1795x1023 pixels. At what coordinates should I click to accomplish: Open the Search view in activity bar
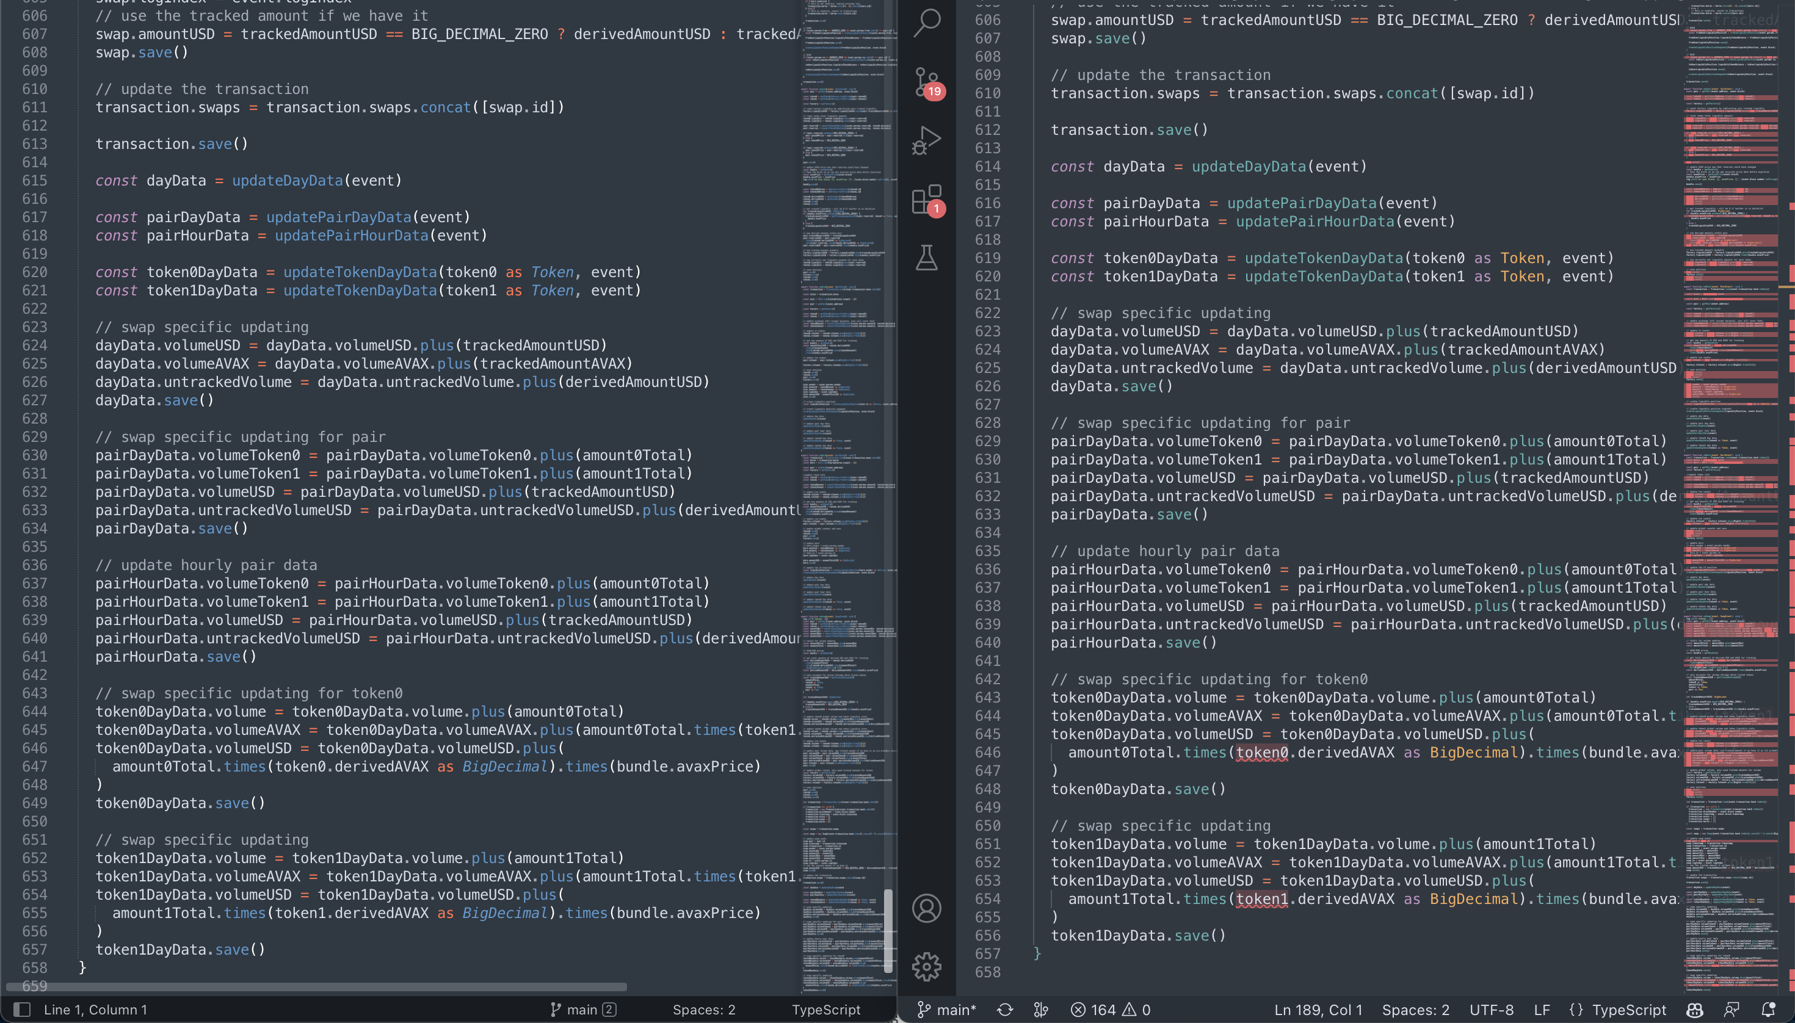point(926,23)
